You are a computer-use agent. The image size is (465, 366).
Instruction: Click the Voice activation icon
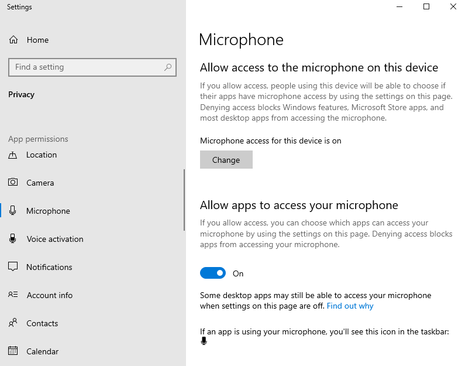(13, 239)
